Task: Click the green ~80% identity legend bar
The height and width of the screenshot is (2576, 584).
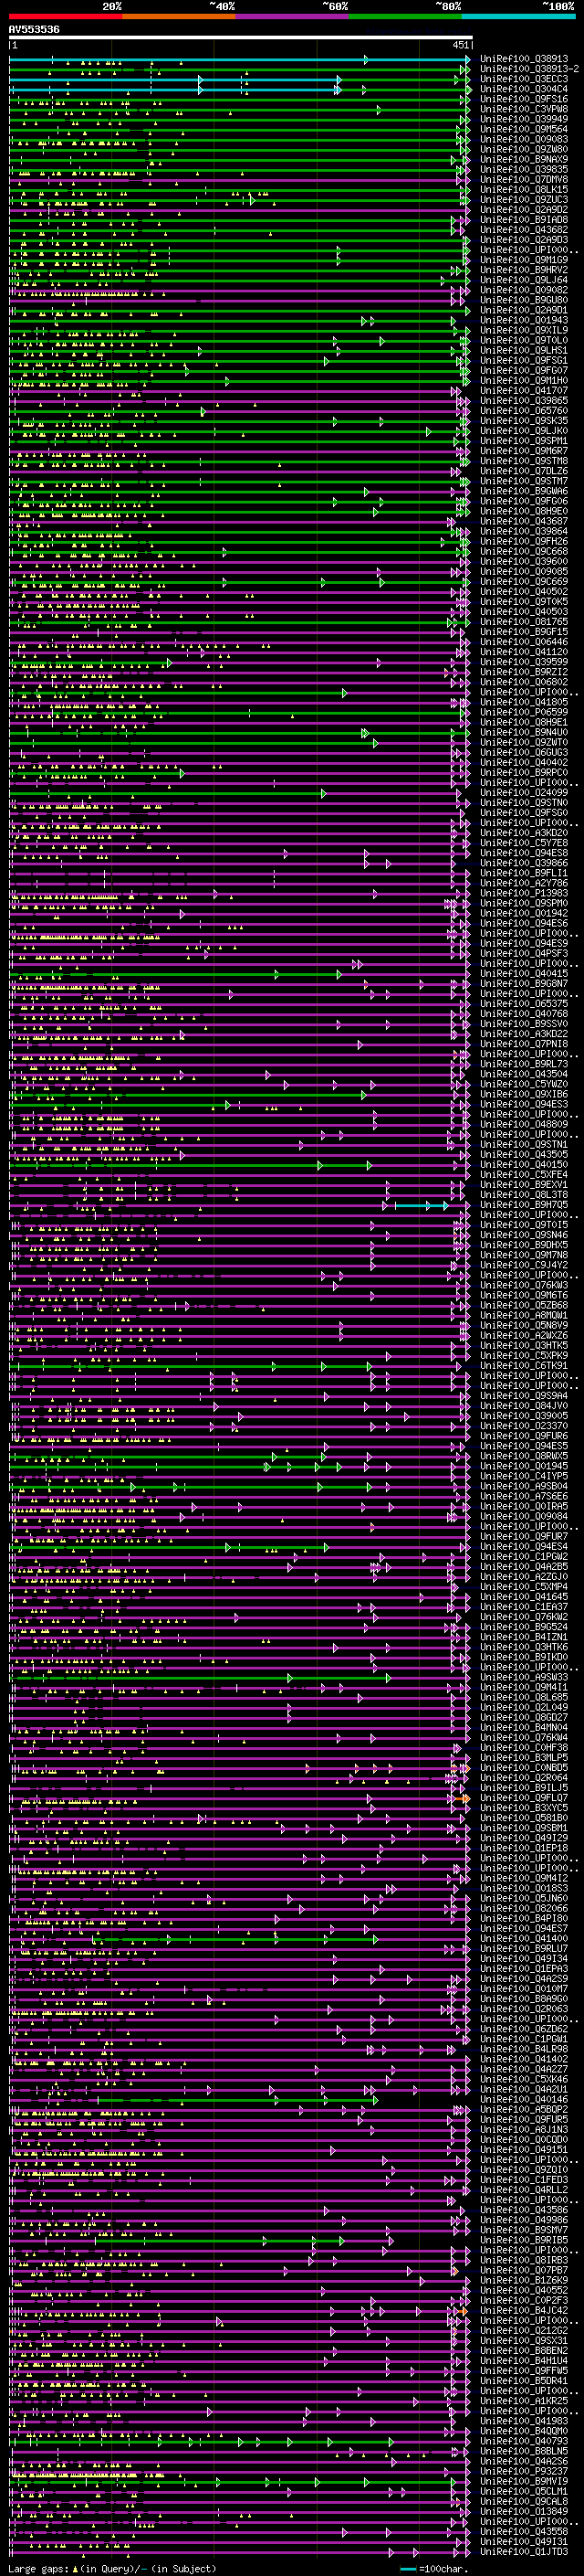Action: tap(405, 16)
